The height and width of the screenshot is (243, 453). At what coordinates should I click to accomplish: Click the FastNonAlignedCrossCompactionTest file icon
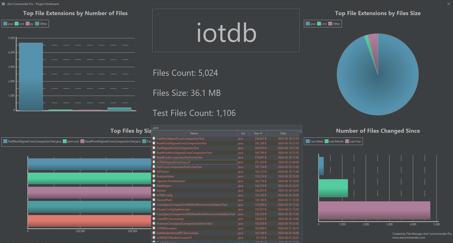[155, 138]
